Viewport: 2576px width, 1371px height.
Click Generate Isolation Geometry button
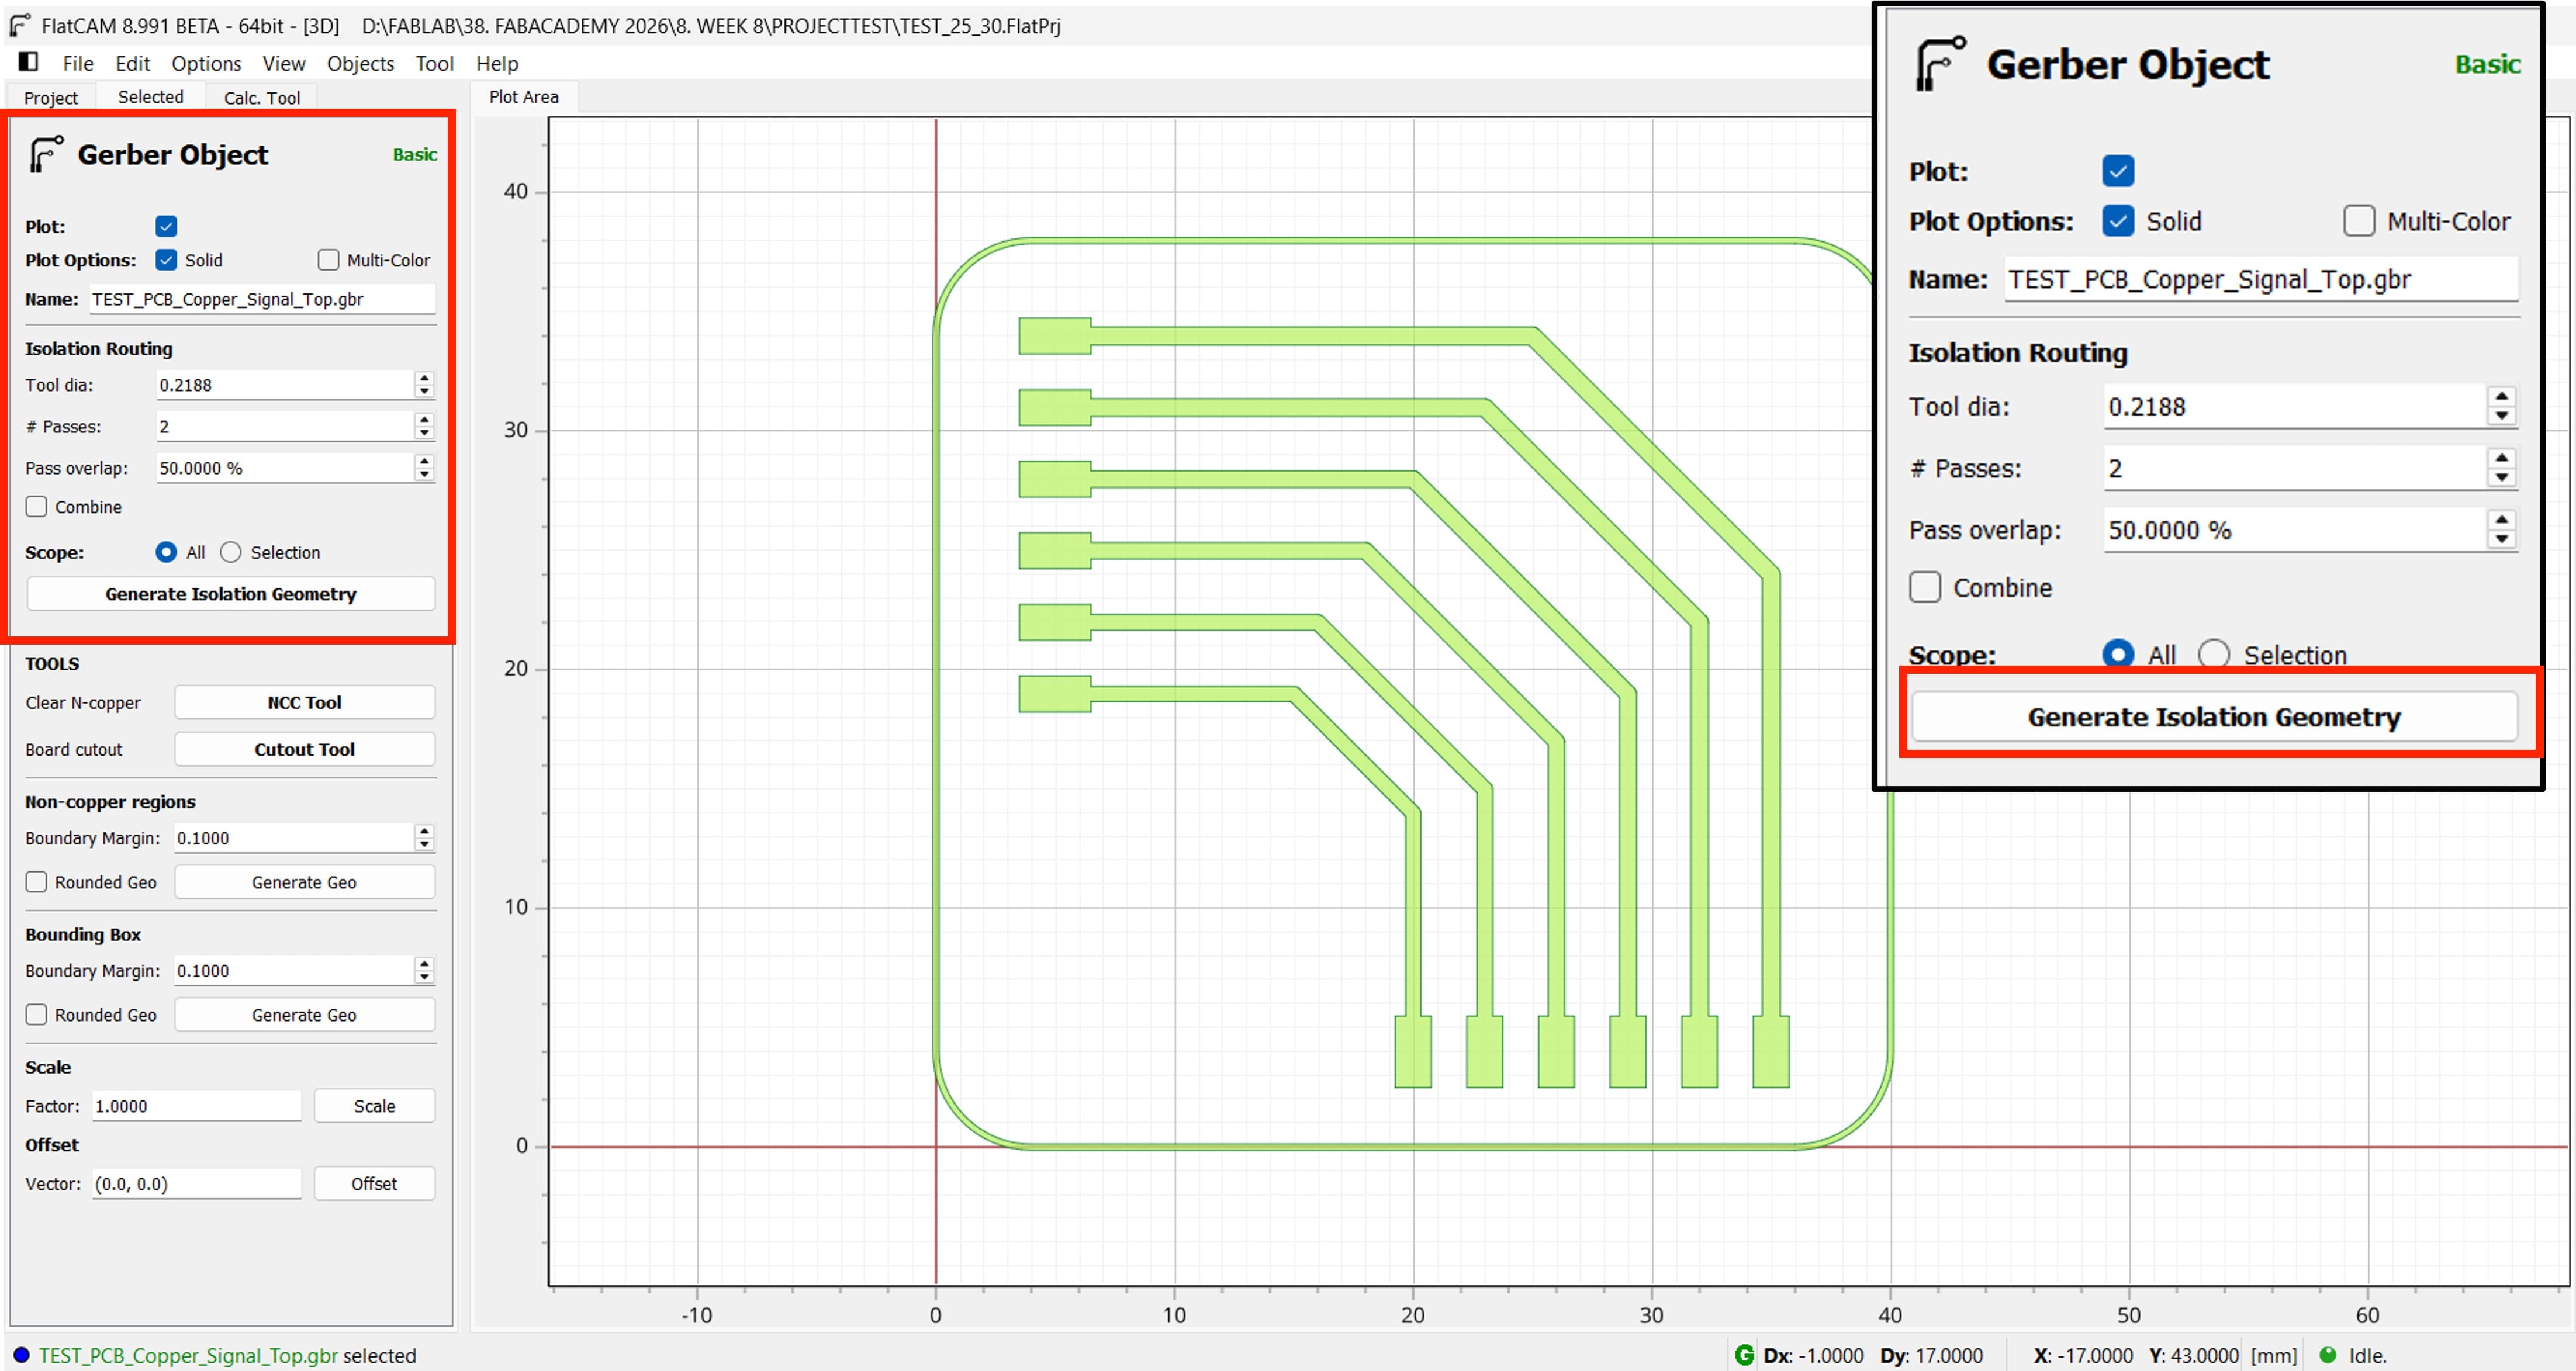coord(231,594)
